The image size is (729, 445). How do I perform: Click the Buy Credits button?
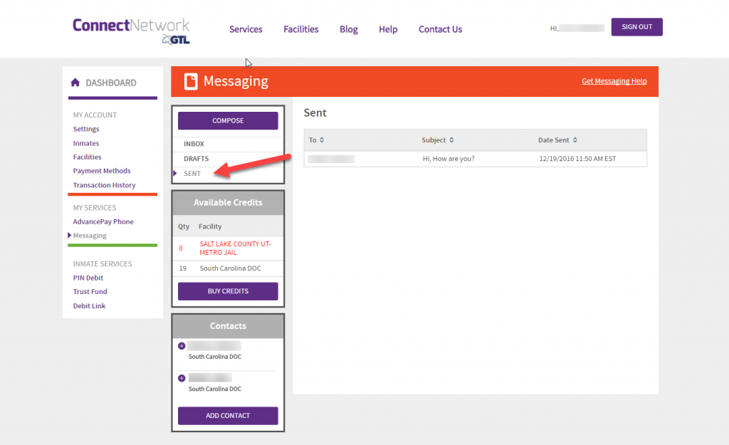228,291
